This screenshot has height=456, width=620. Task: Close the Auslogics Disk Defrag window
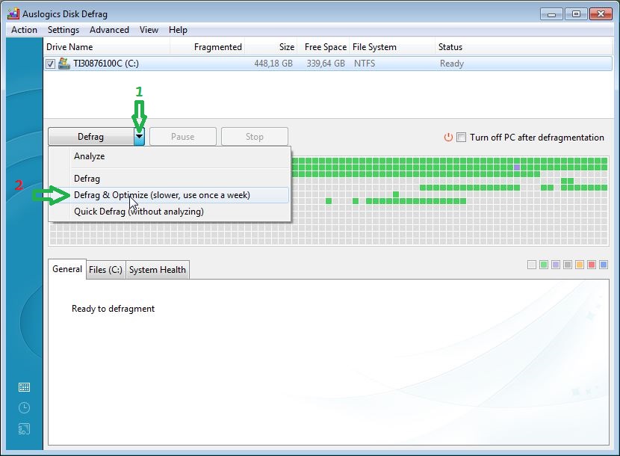601,14
